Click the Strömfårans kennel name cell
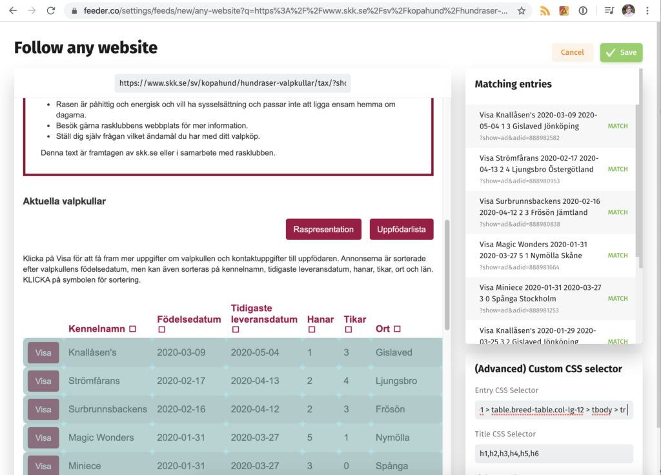This screenshot has height=475, width=661. (x=94, y=381)
